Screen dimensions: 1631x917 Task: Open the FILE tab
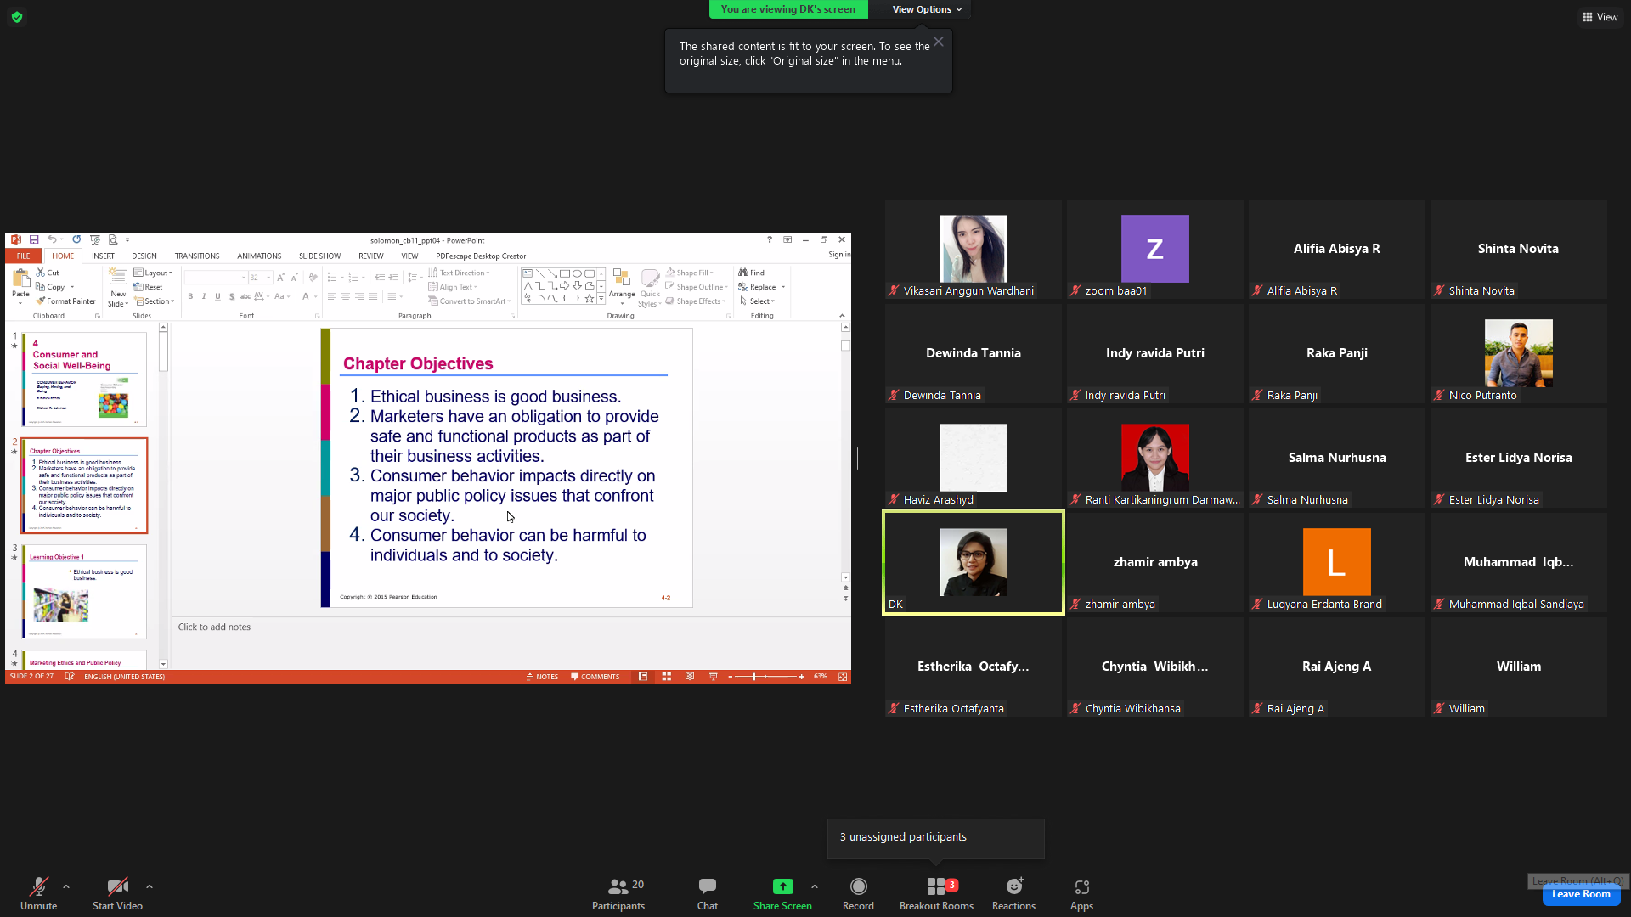[23, 256]
